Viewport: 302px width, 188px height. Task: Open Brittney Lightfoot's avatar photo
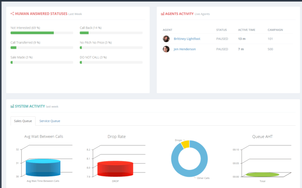166,39
